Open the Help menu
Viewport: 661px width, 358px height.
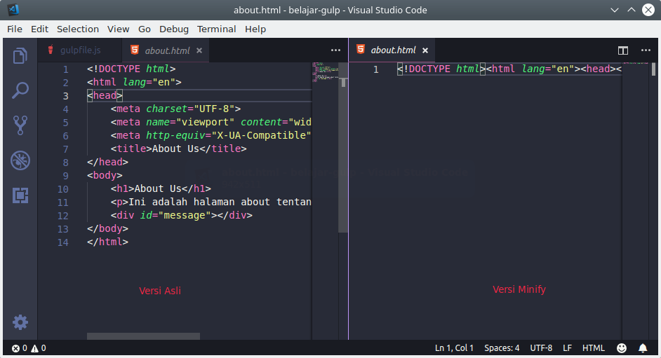coord(255,29)
